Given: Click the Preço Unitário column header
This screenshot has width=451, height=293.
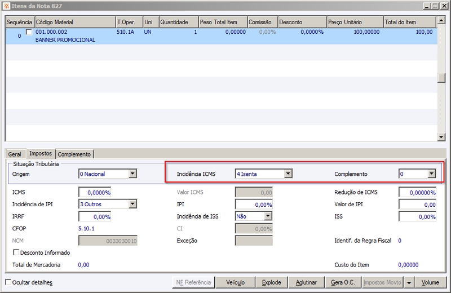Looking at the screenshot, I should [355, 22].
